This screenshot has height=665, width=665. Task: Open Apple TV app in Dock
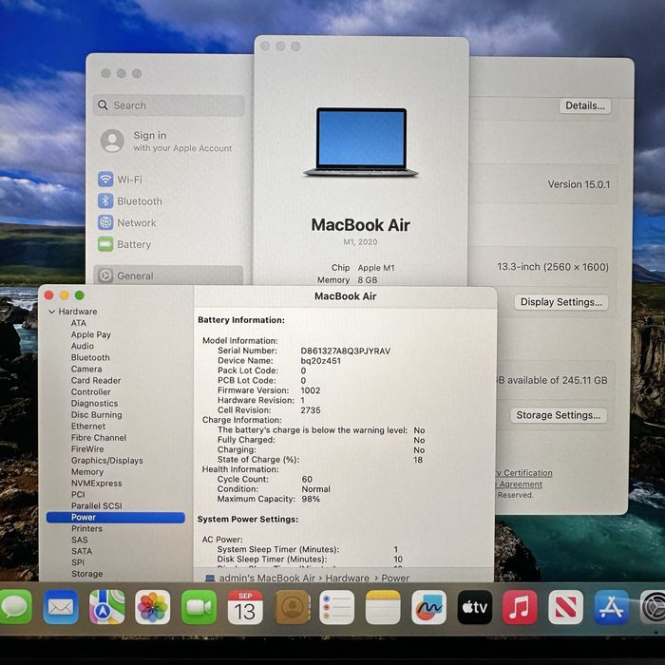tap(475, 607)
